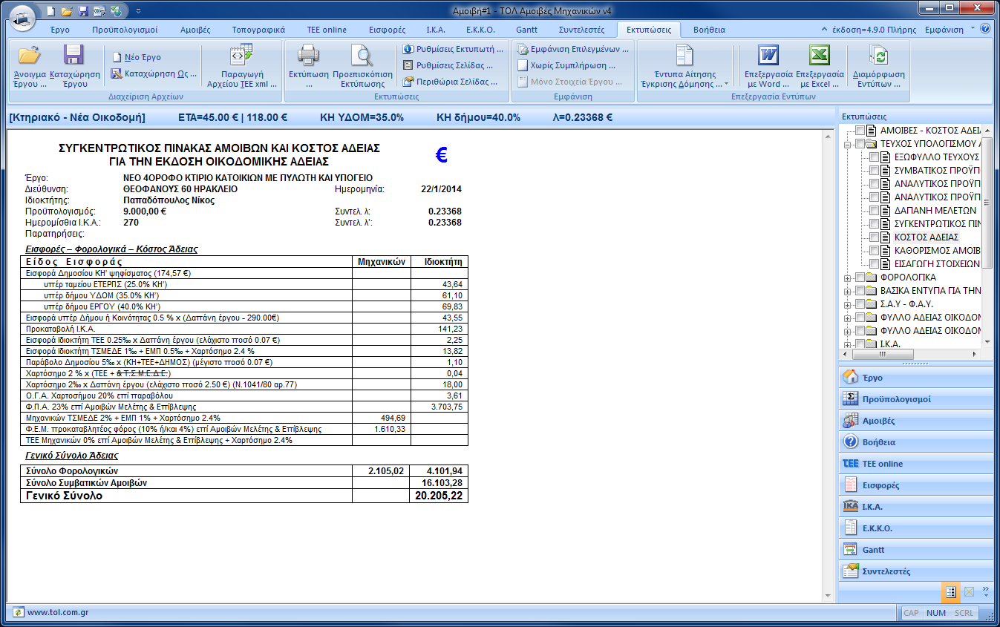Image resolution: width=1000 pixels, height=627 pixels.
Task: Expand the Ι.Κ.Α. tree folder
Action: click(847, 344)
